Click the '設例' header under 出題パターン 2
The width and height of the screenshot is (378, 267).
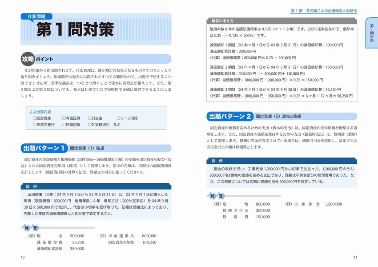[x=281, y=161]
